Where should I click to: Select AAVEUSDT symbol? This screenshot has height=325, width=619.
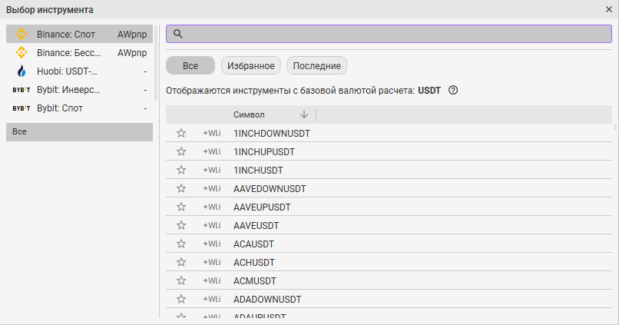[257, 226]
